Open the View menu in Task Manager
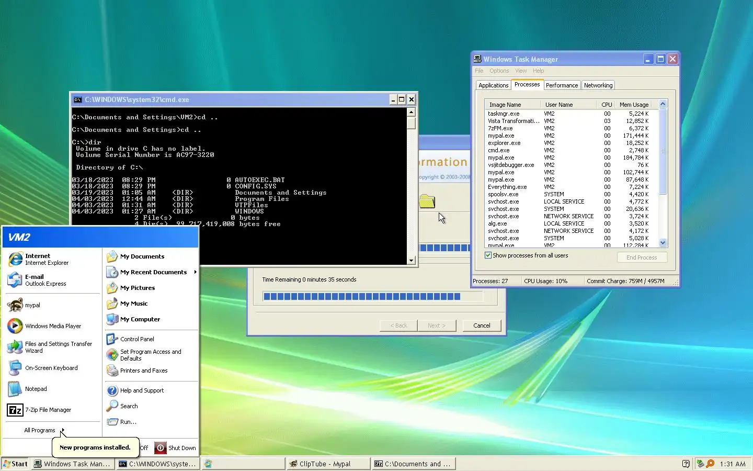The height and width of the screenshot is (471, 753). 521,71
